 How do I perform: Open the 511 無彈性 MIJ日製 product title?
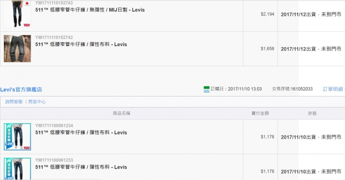click(90, 10)
